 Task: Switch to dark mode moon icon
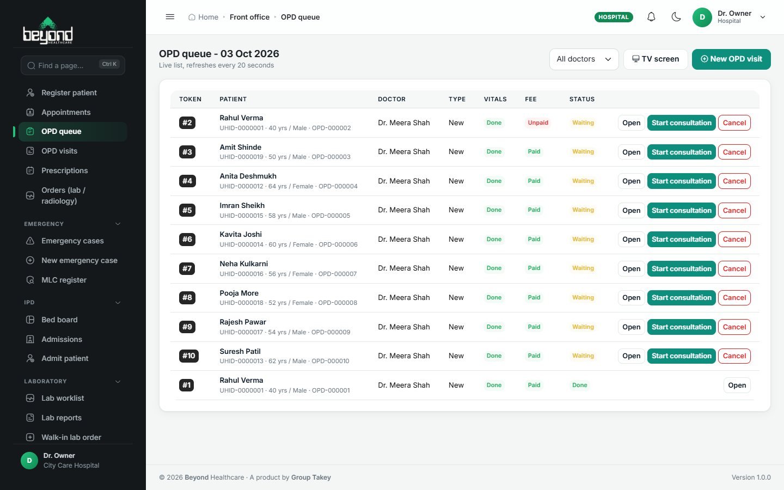pyautogui.click(x=676, y=17)
